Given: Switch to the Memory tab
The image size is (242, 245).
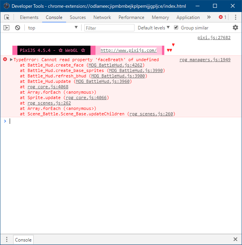Looking at the screenshot, I should point(160,17).
